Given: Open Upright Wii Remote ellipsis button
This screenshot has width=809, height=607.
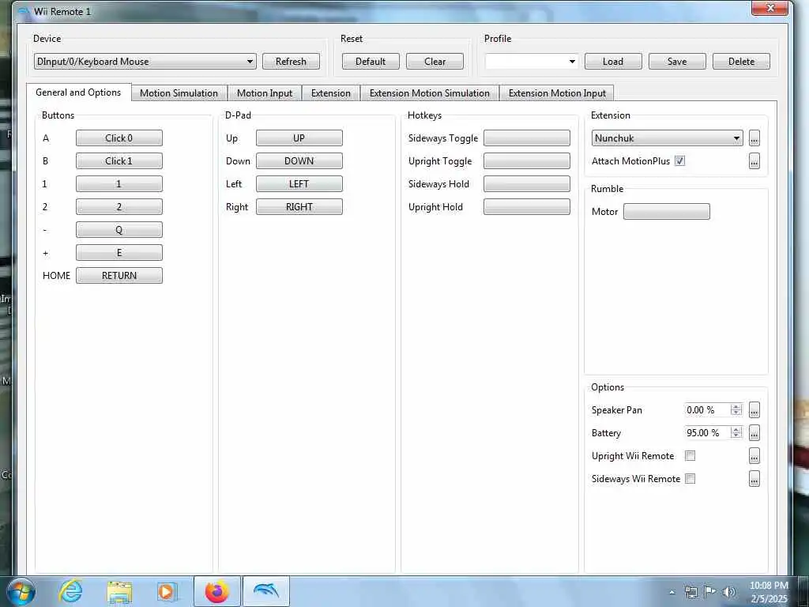Looking at the screenshot, I should tap(754, 456).
